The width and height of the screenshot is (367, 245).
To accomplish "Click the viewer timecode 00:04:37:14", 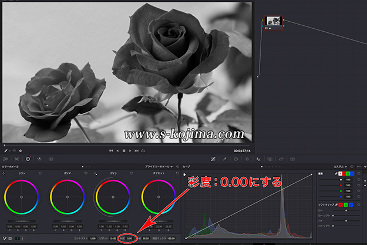I will tap(242, 151).
